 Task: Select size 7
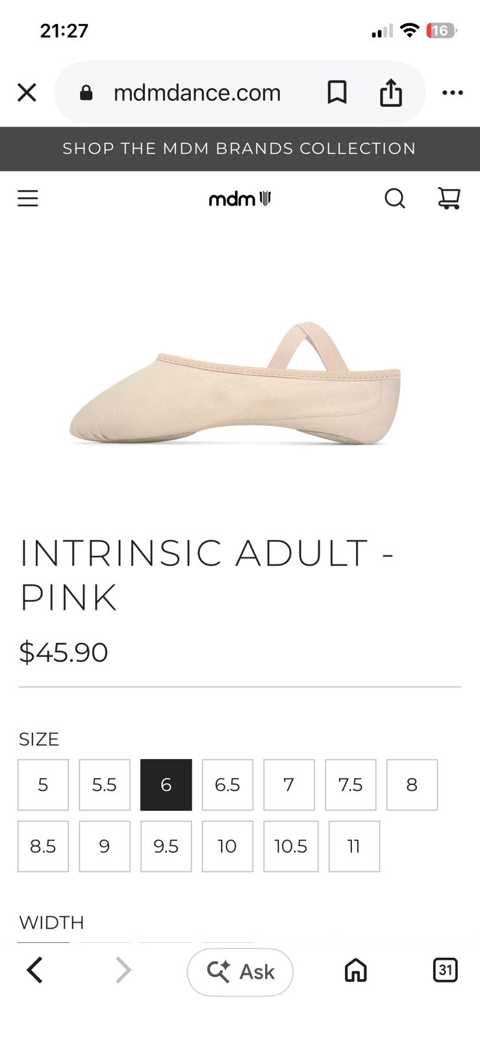(x=289, y=784)
